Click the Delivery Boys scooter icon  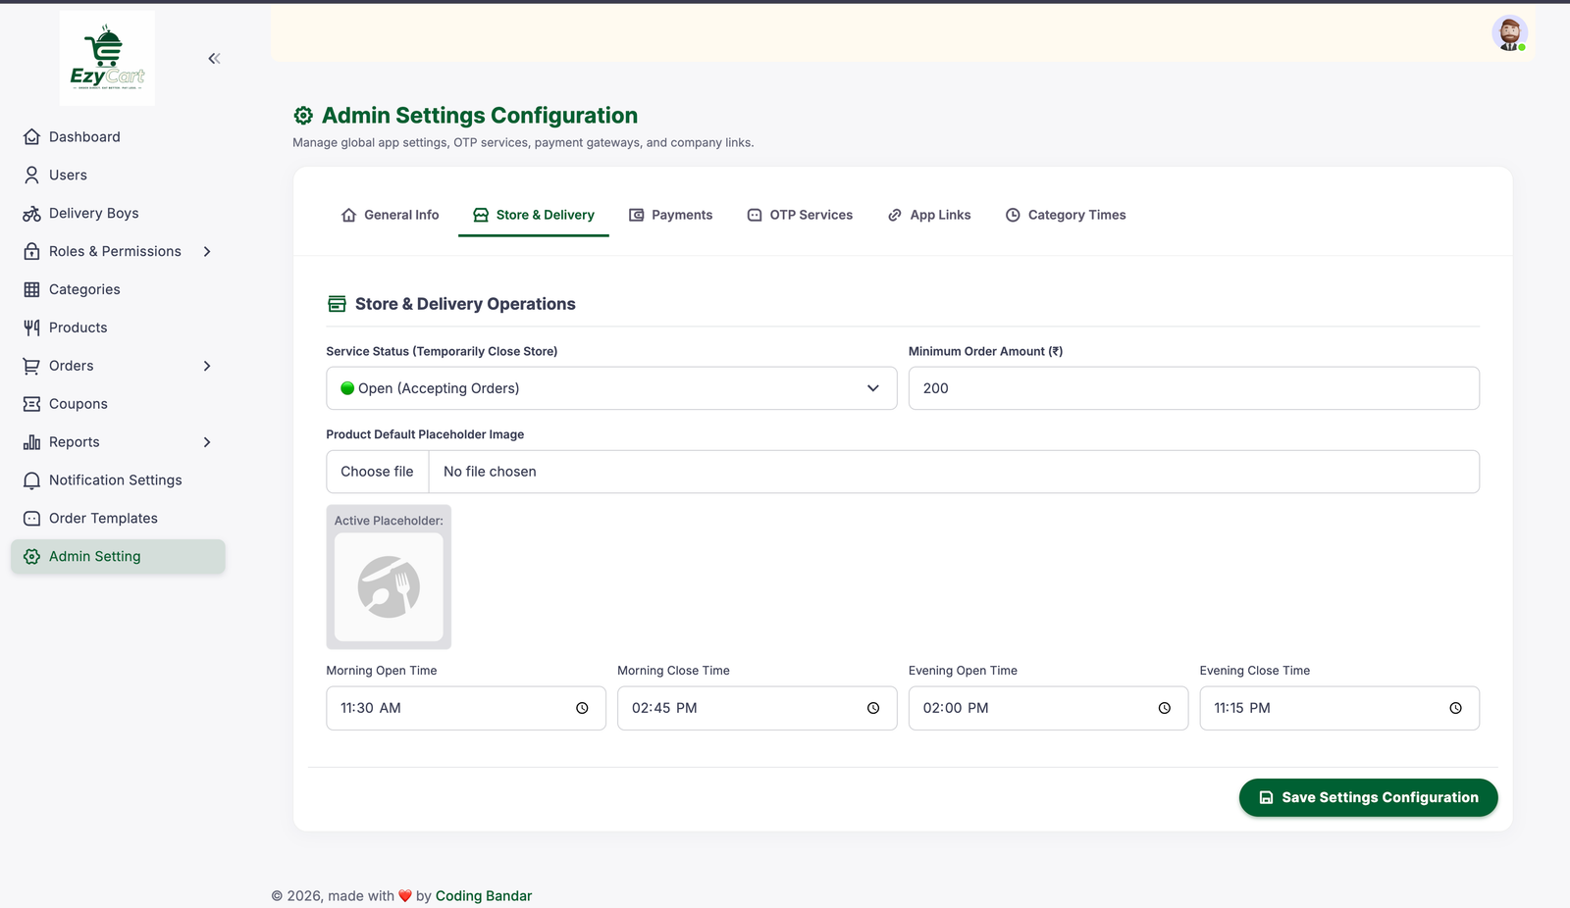coord(31,214)
